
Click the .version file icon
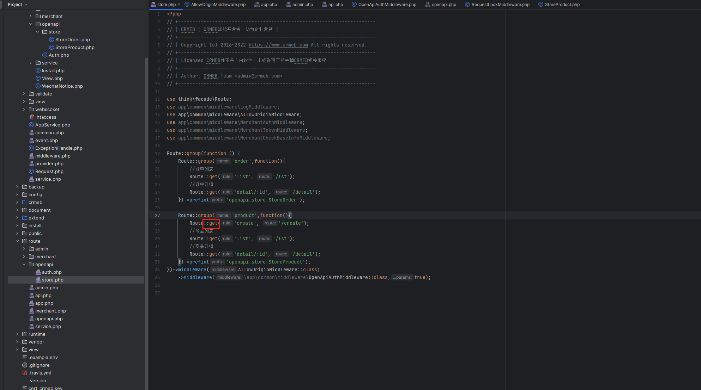point(25,381)
